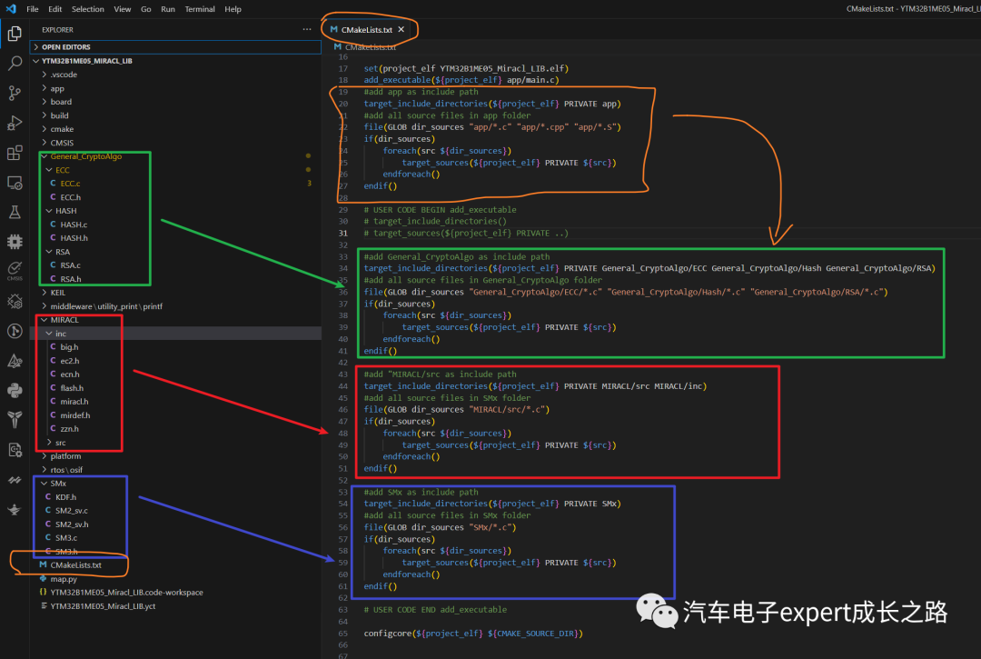The image size is (981, 659).
Task: Select the CMakeLists.txt editor tab
Action: pyautogui.click(x=368, y=29)
